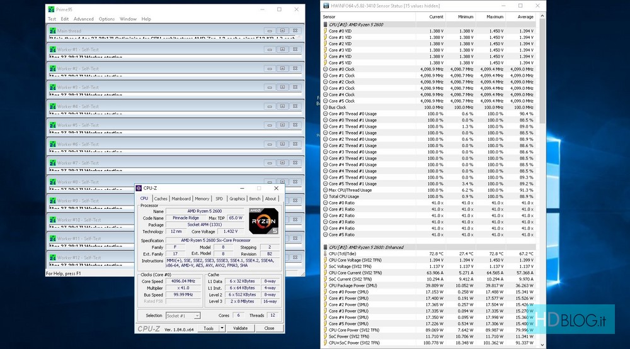
Task: Close the Worker #3 Self-Test subwindow
Action: [295, 87]
